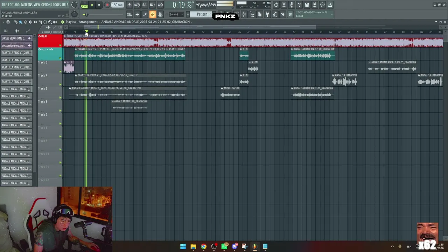Toggle the recording countdown icon
Viewport: 448px width, 252px height.
[145, 5]
